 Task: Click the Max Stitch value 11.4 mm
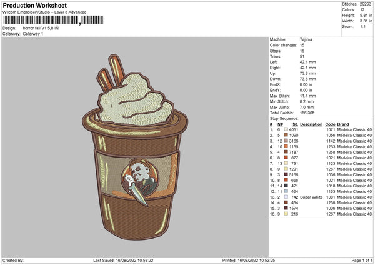tap(307, 96)
